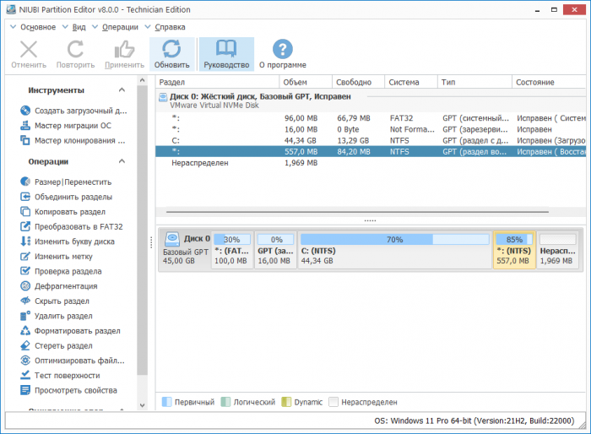Sort by the Свободно column header
591x434 pixels.
358,82
